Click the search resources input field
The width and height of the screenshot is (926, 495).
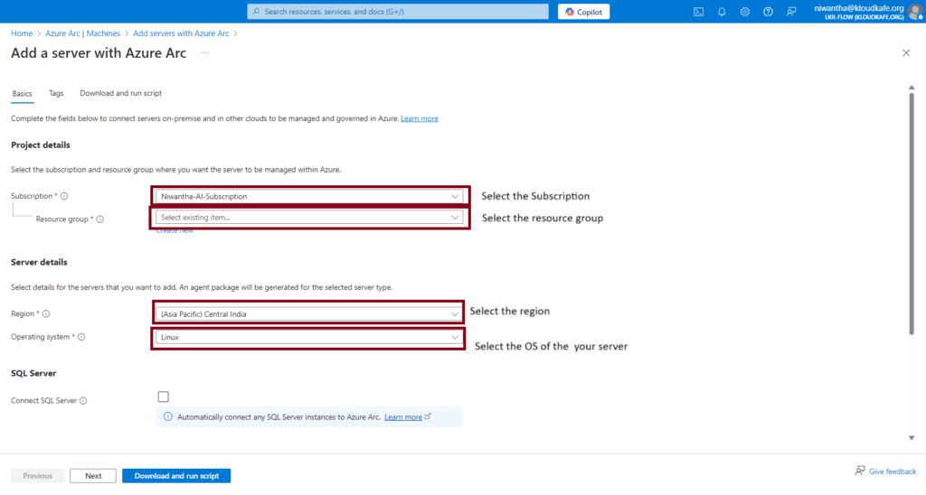click(x=398, y=12)
